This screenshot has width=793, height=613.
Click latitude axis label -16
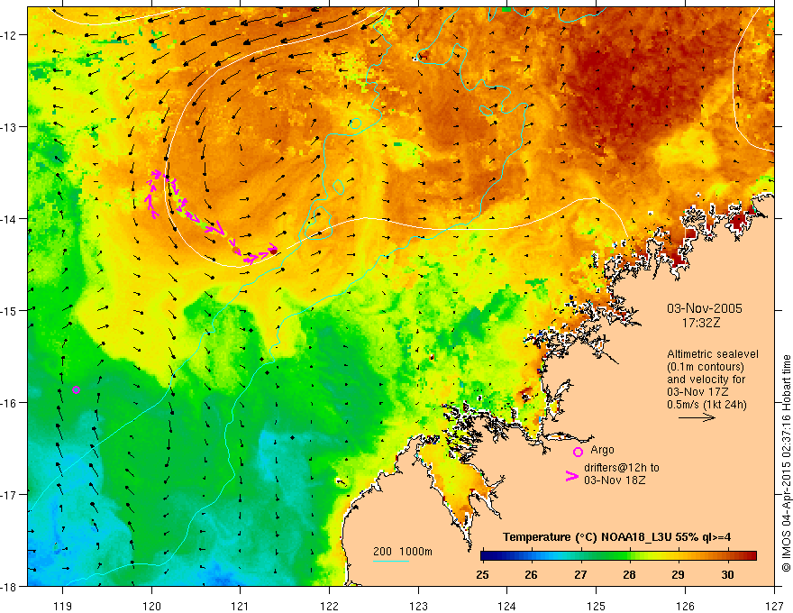(x=9, y=403)
